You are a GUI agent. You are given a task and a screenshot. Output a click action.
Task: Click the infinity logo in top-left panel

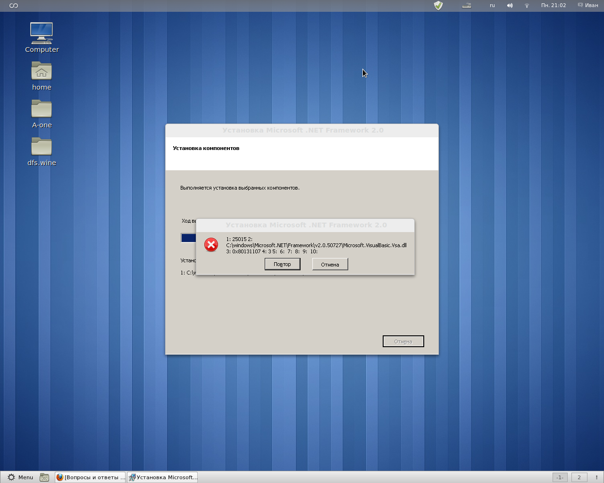(14, 6)
